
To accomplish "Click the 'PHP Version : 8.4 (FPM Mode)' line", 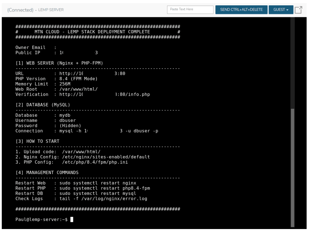I will pos(57,79).
